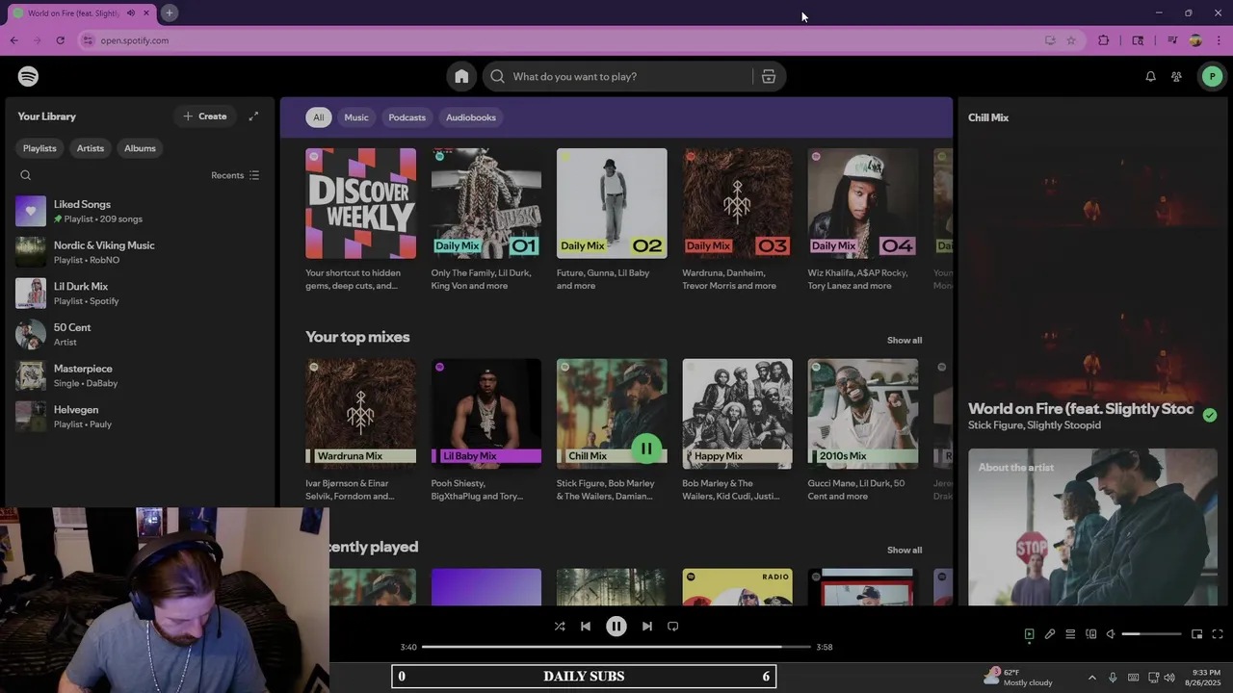Skip to next track

[x=647, y=626]
